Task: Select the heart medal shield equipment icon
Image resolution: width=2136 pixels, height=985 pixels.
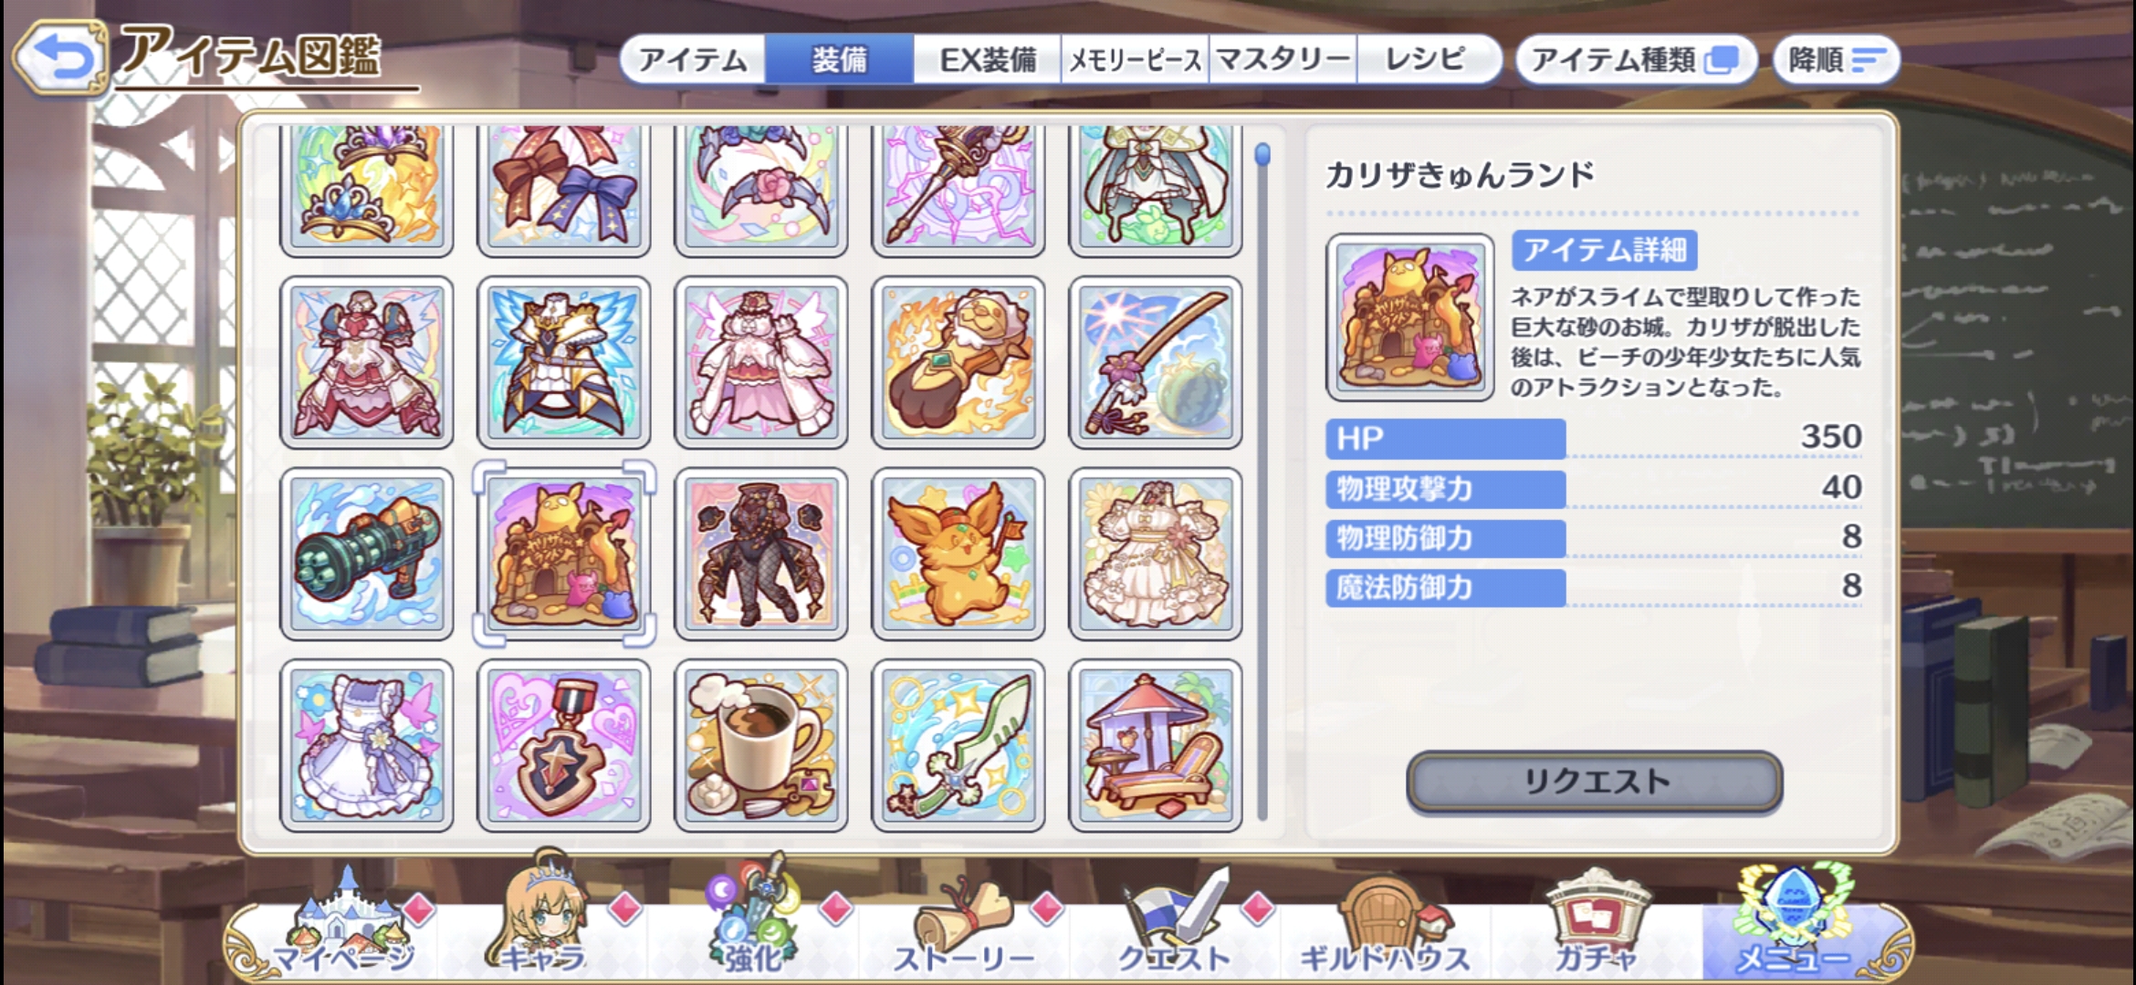Action: pos(564,746)
